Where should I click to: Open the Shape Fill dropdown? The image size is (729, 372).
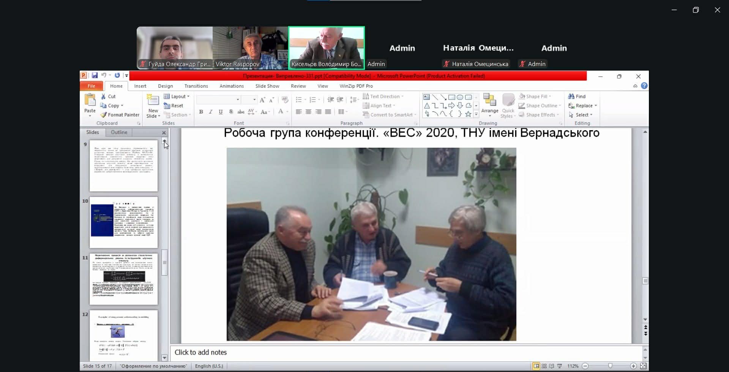(x=535, y=96)
